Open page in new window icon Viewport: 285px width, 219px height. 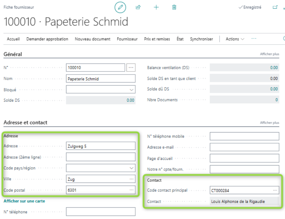[275, 7]
